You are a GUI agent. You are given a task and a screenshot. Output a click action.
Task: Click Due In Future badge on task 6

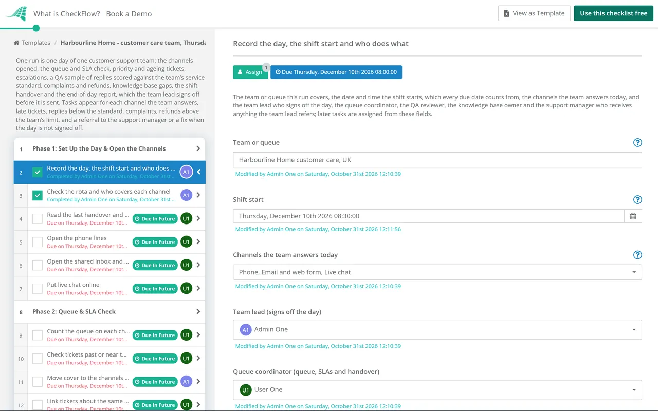pos(155,265)
